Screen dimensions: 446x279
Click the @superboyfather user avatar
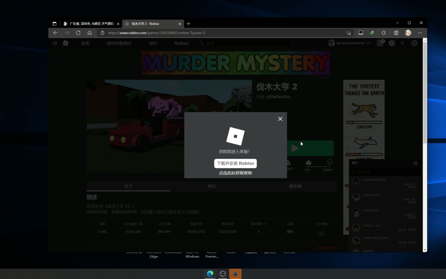331,43
